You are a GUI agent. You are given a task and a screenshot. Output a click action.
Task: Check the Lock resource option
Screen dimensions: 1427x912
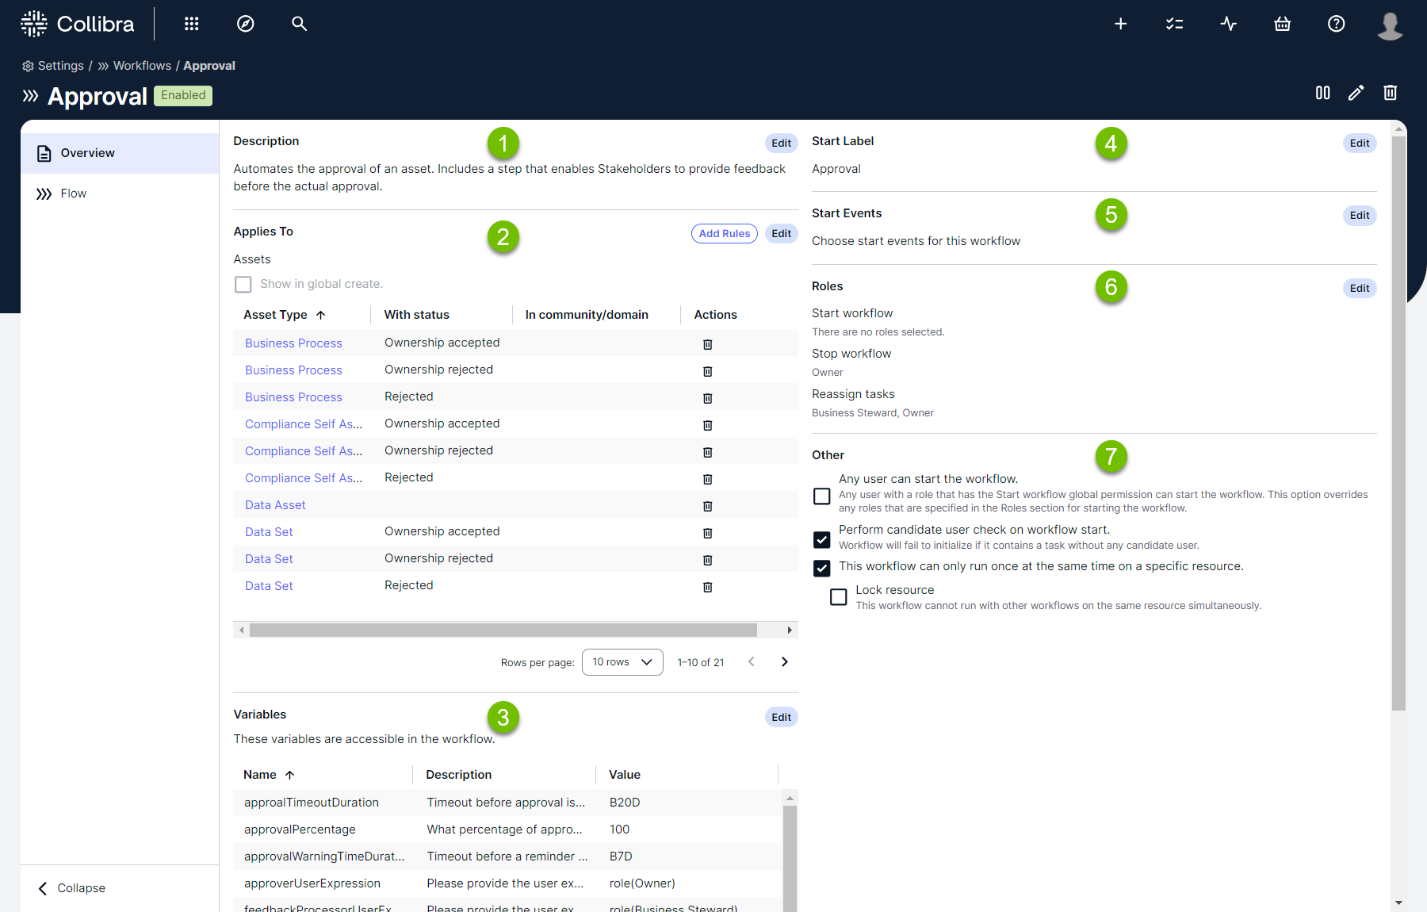pos(838,596)
